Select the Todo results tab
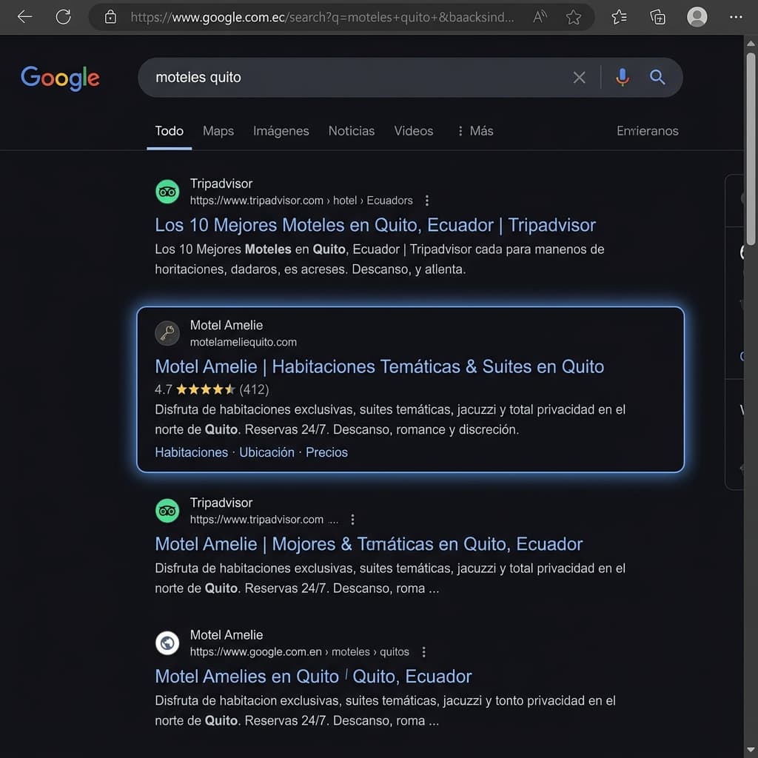758x758 pixels. click(170, 131)
